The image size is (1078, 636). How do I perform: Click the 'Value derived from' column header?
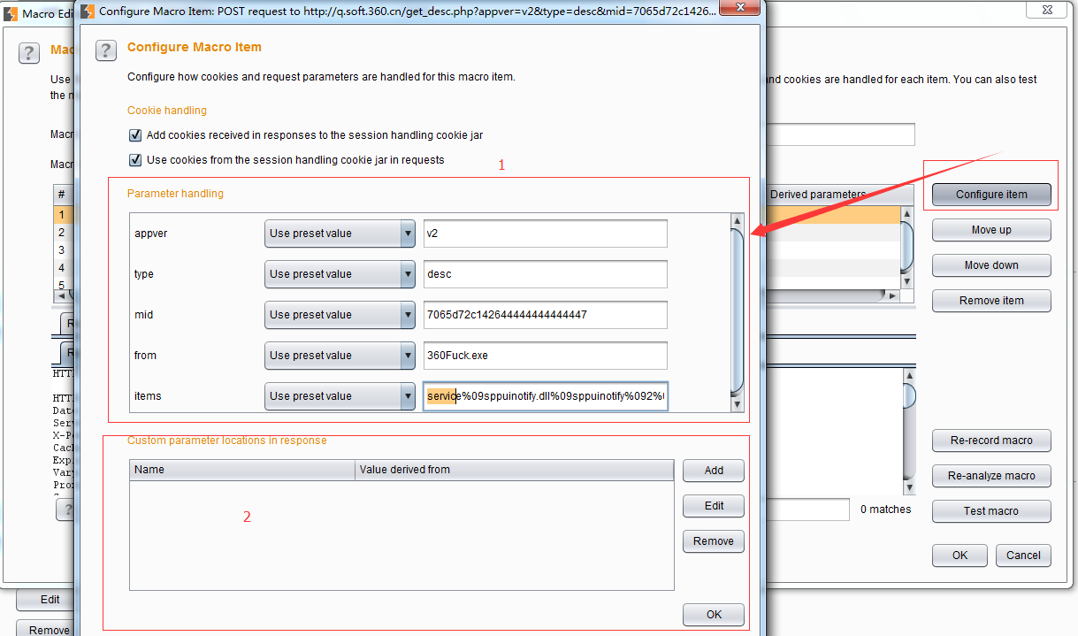click(514, 470)
